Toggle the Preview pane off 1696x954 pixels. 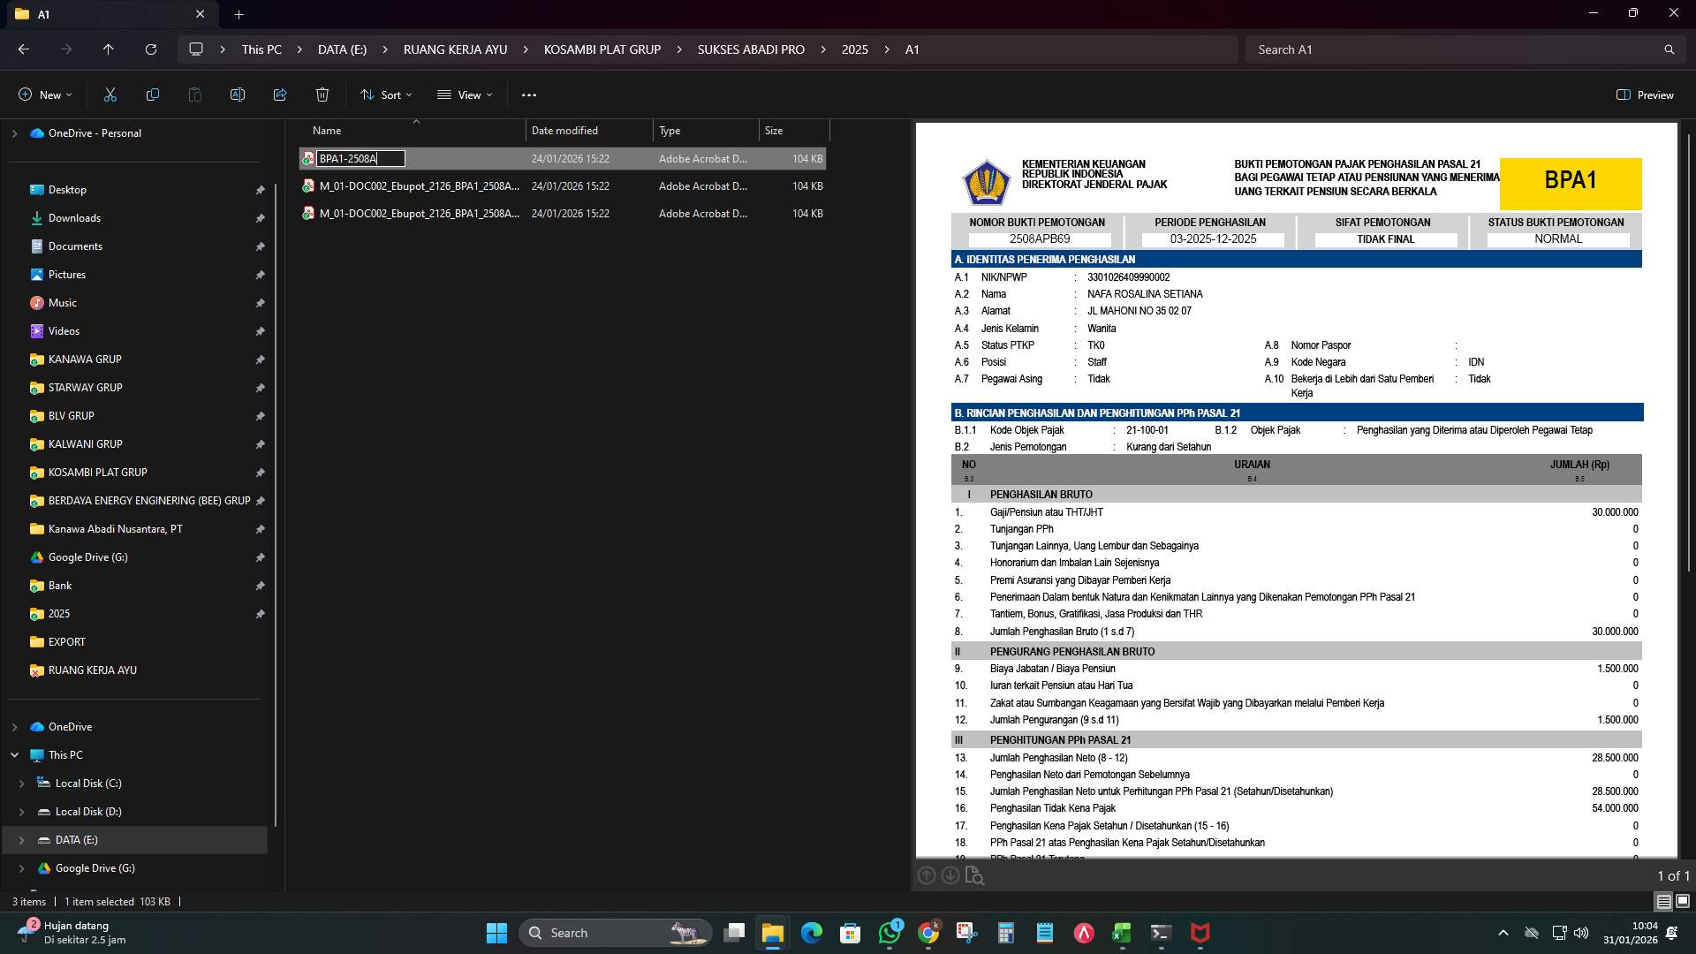coord(1644,95)
